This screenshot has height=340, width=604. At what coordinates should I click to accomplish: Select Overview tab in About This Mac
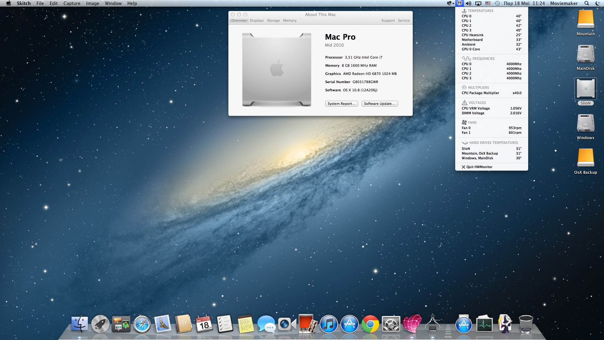coord(239,20)
